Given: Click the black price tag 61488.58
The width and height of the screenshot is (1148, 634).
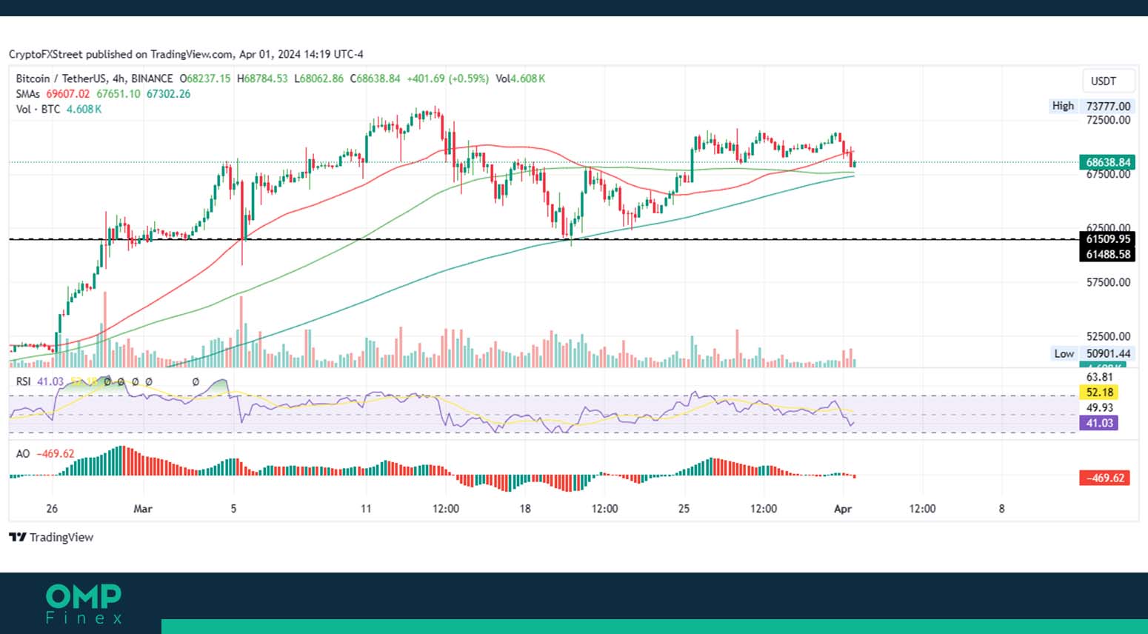Looking at the screenshot, I should (1107, 254).
